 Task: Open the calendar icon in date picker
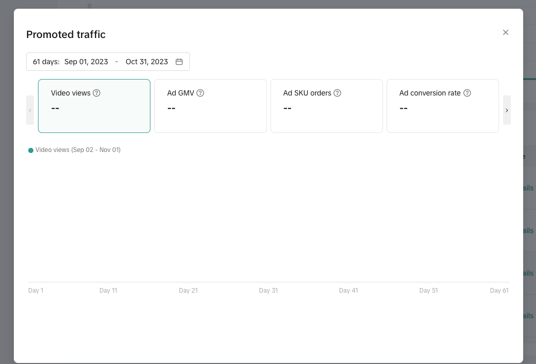point(179,62)
